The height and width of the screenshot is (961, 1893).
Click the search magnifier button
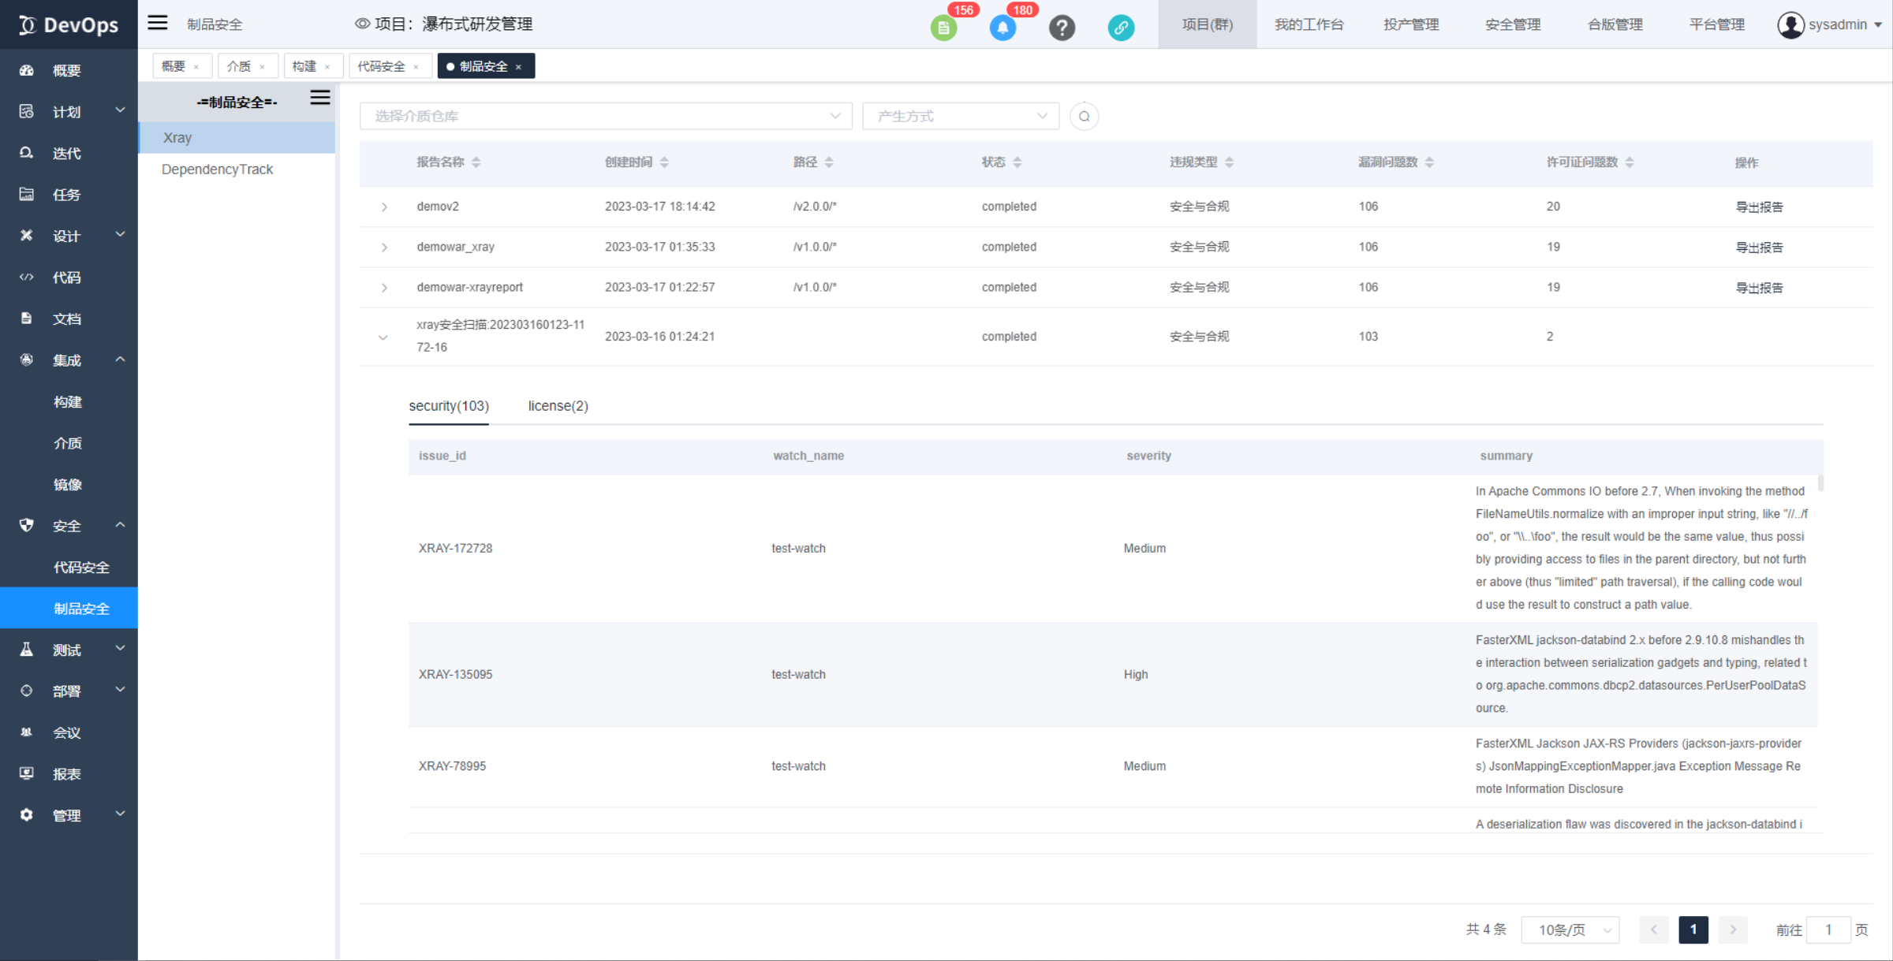click(x=1084, y=116)
